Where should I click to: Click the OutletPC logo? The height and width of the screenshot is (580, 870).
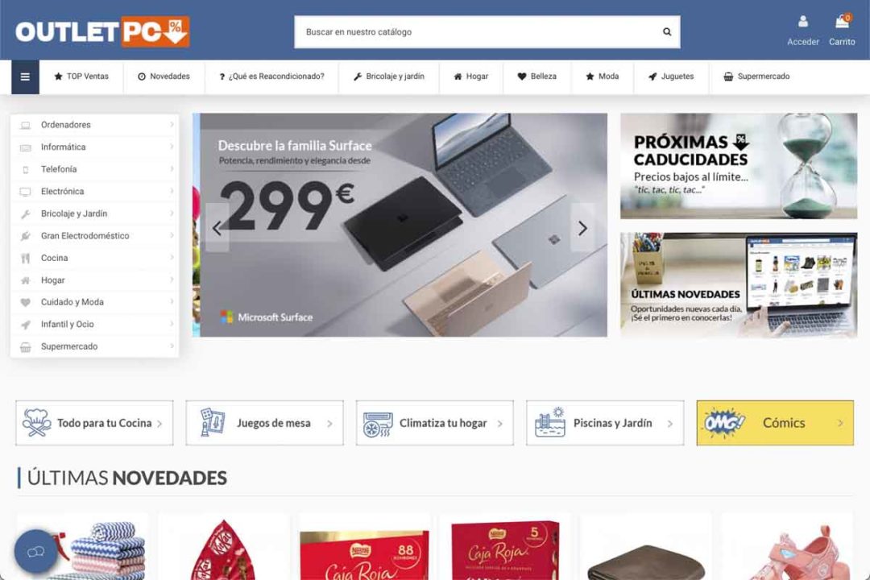102,31
